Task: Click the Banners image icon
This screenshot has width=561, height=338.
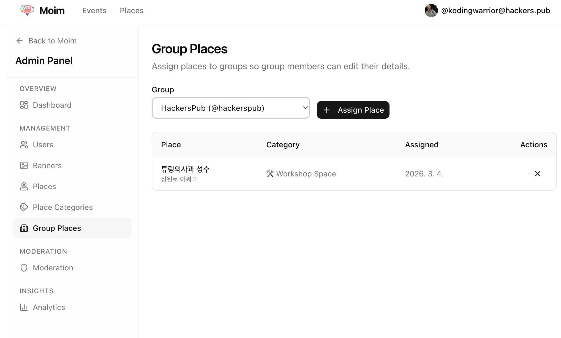Action: click(x=24, y=165)
